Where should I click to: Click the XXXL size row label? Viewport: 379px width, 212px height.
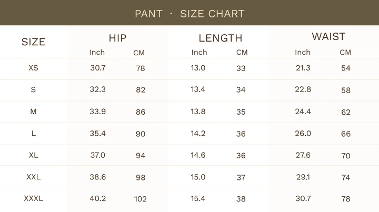tap(33, 198)
